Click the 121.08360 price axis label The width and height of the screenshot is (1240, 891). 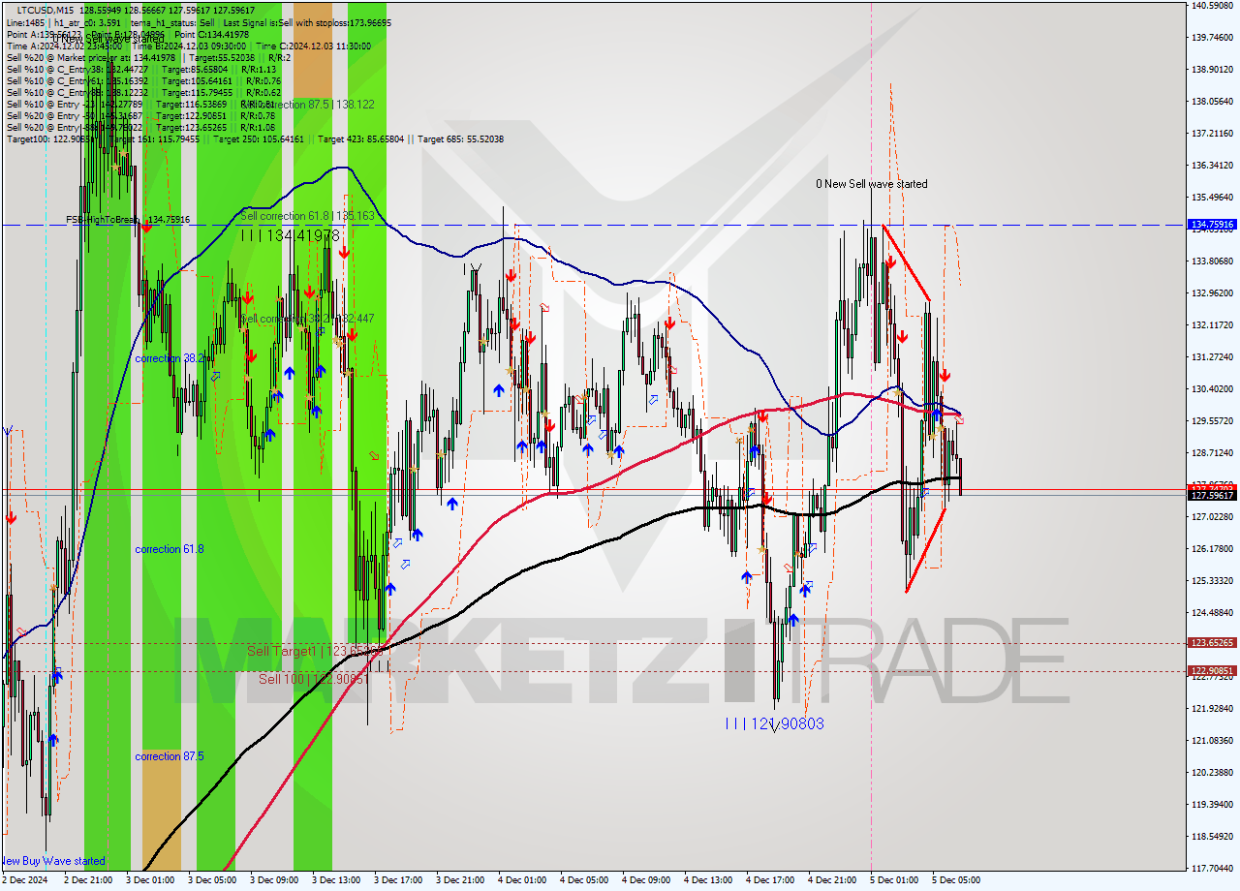click(x=1212, y=740)
